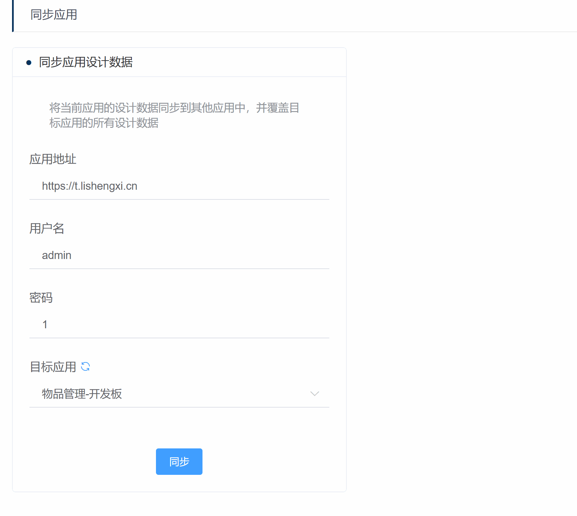Refresh the 目标应用 target app list
Screen dimensions: 577x516
[x=85, y=367]
